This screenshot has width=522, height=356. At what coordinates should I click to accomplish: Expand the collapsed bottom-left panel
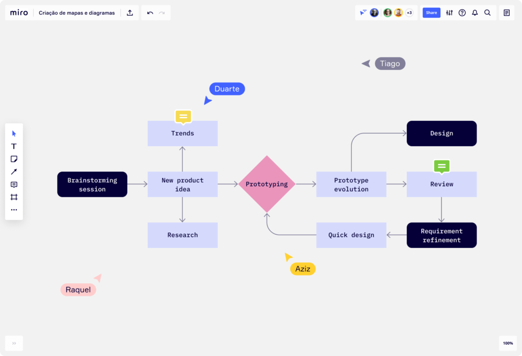(x=14, y=343)
